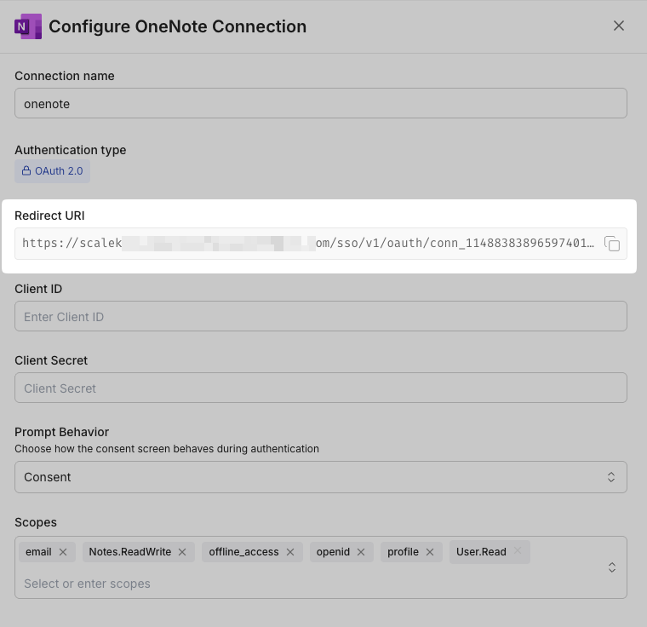Click the OAuth 2.0 authentication badge
The image size is (647, 627).
click(x=53, y=171)
